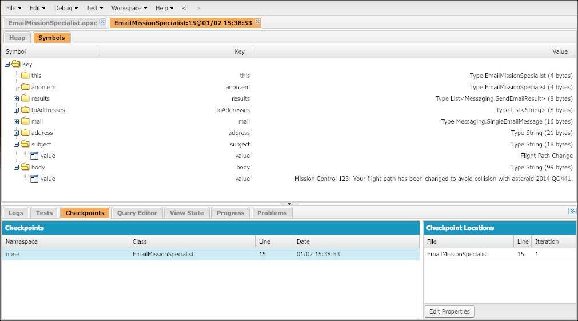Close the EmailMissionSpecialist.apxc tab
The width and height of the screenshot is (578, 321).
point(102,22)
